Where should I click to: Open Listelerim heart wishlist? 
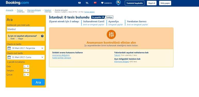pyautogui.click(x=106, y=3)
